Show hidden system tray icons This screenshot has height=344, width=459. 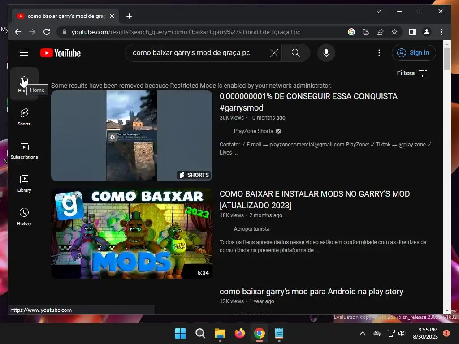[362, 333]
